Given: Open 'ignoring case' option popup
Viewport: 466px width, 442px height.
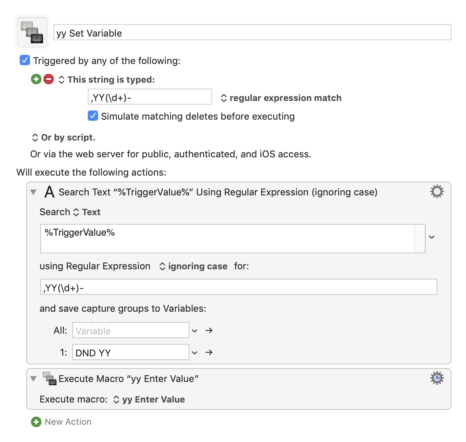Looking at the screenshot, I should point(193,266).
